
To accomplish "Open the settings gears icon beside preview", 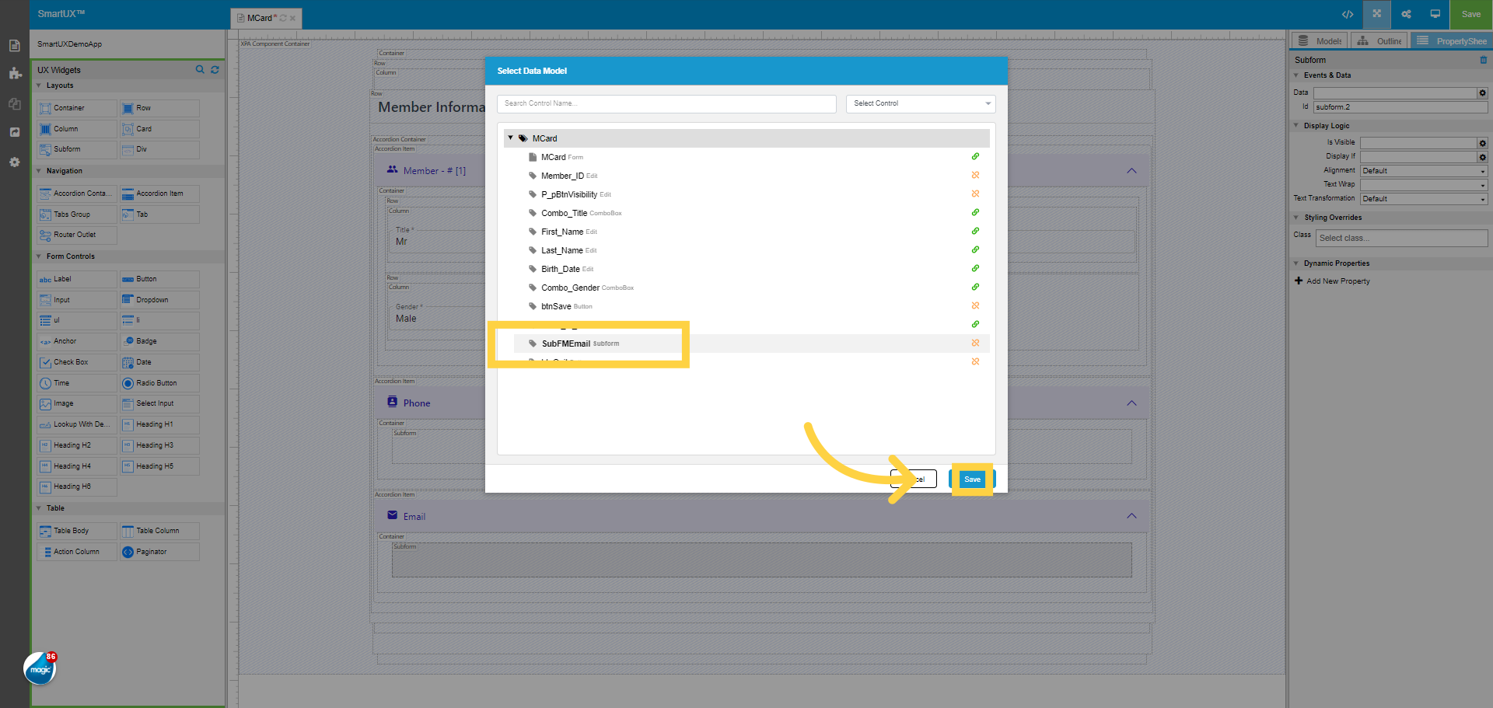I will click(1406, 14).
